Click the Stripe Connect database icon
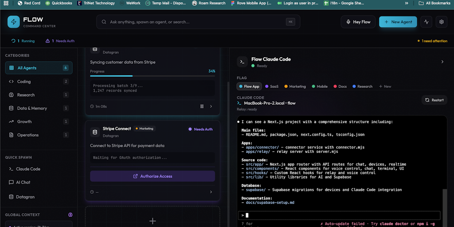The width and height of the screenshot is (454, 227). tap(94, 132)
